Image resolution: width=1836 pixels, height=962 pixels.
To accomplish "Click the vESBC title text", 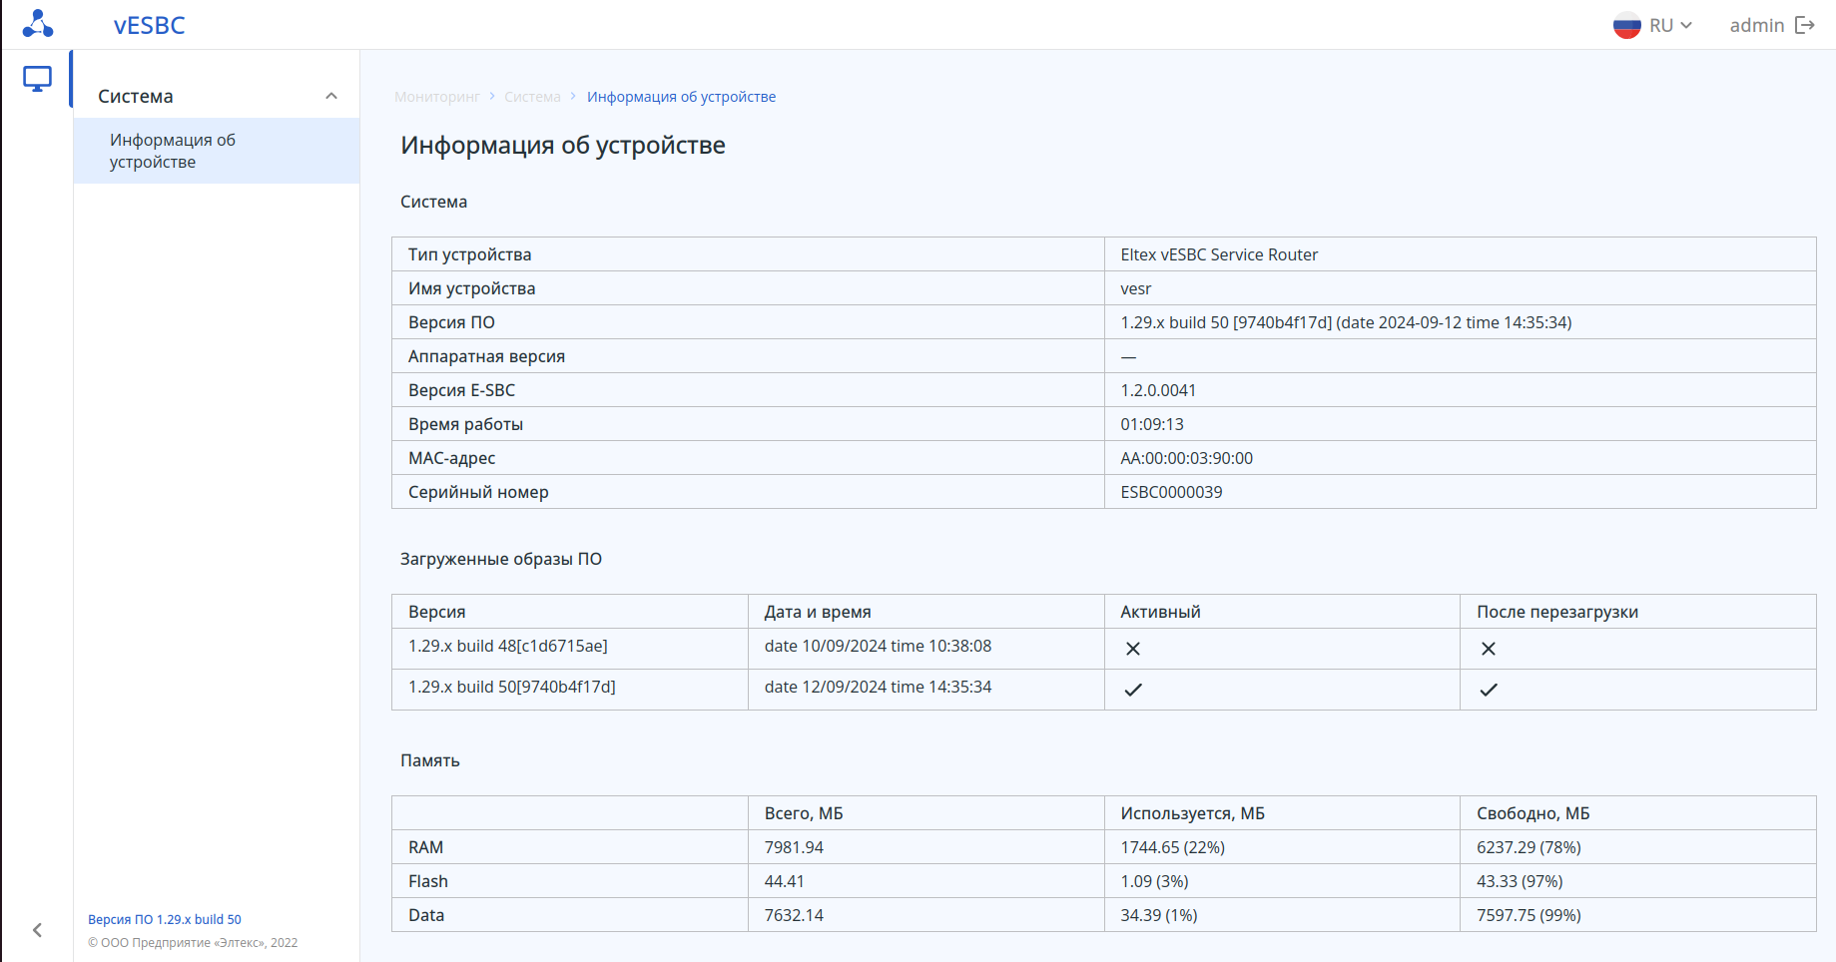I will click(x=150, y=26).
